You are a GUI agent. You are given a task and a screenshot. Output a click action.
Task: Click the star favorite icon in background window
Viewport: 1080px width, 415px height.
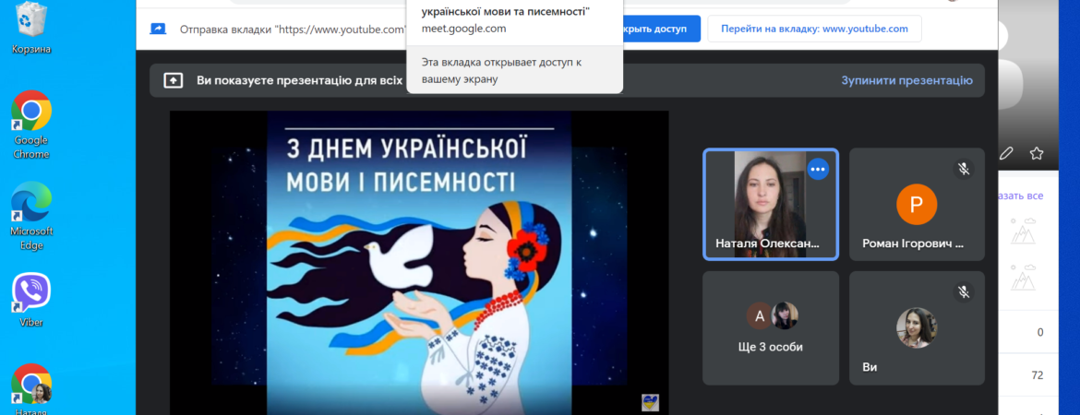(1036, 153)
